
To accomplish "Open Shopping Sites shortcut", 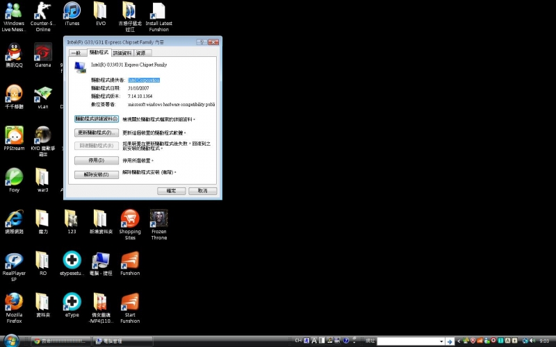I will (x=130, y=225).
